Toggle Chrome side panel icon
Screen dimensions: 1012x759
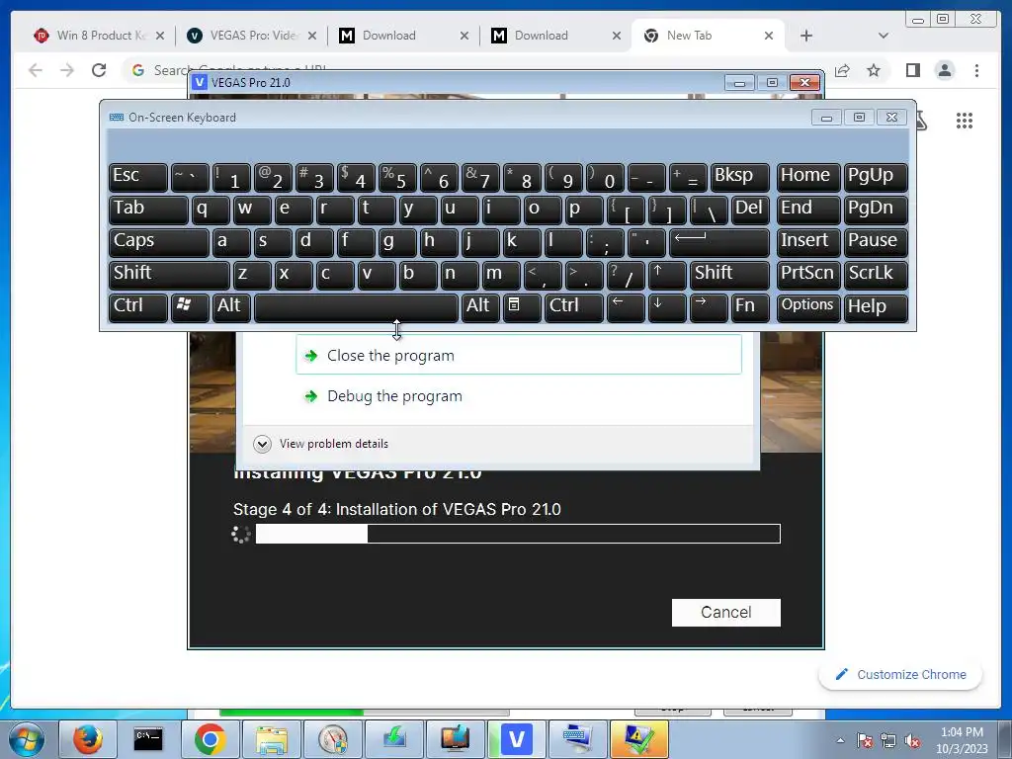(912, 70)
